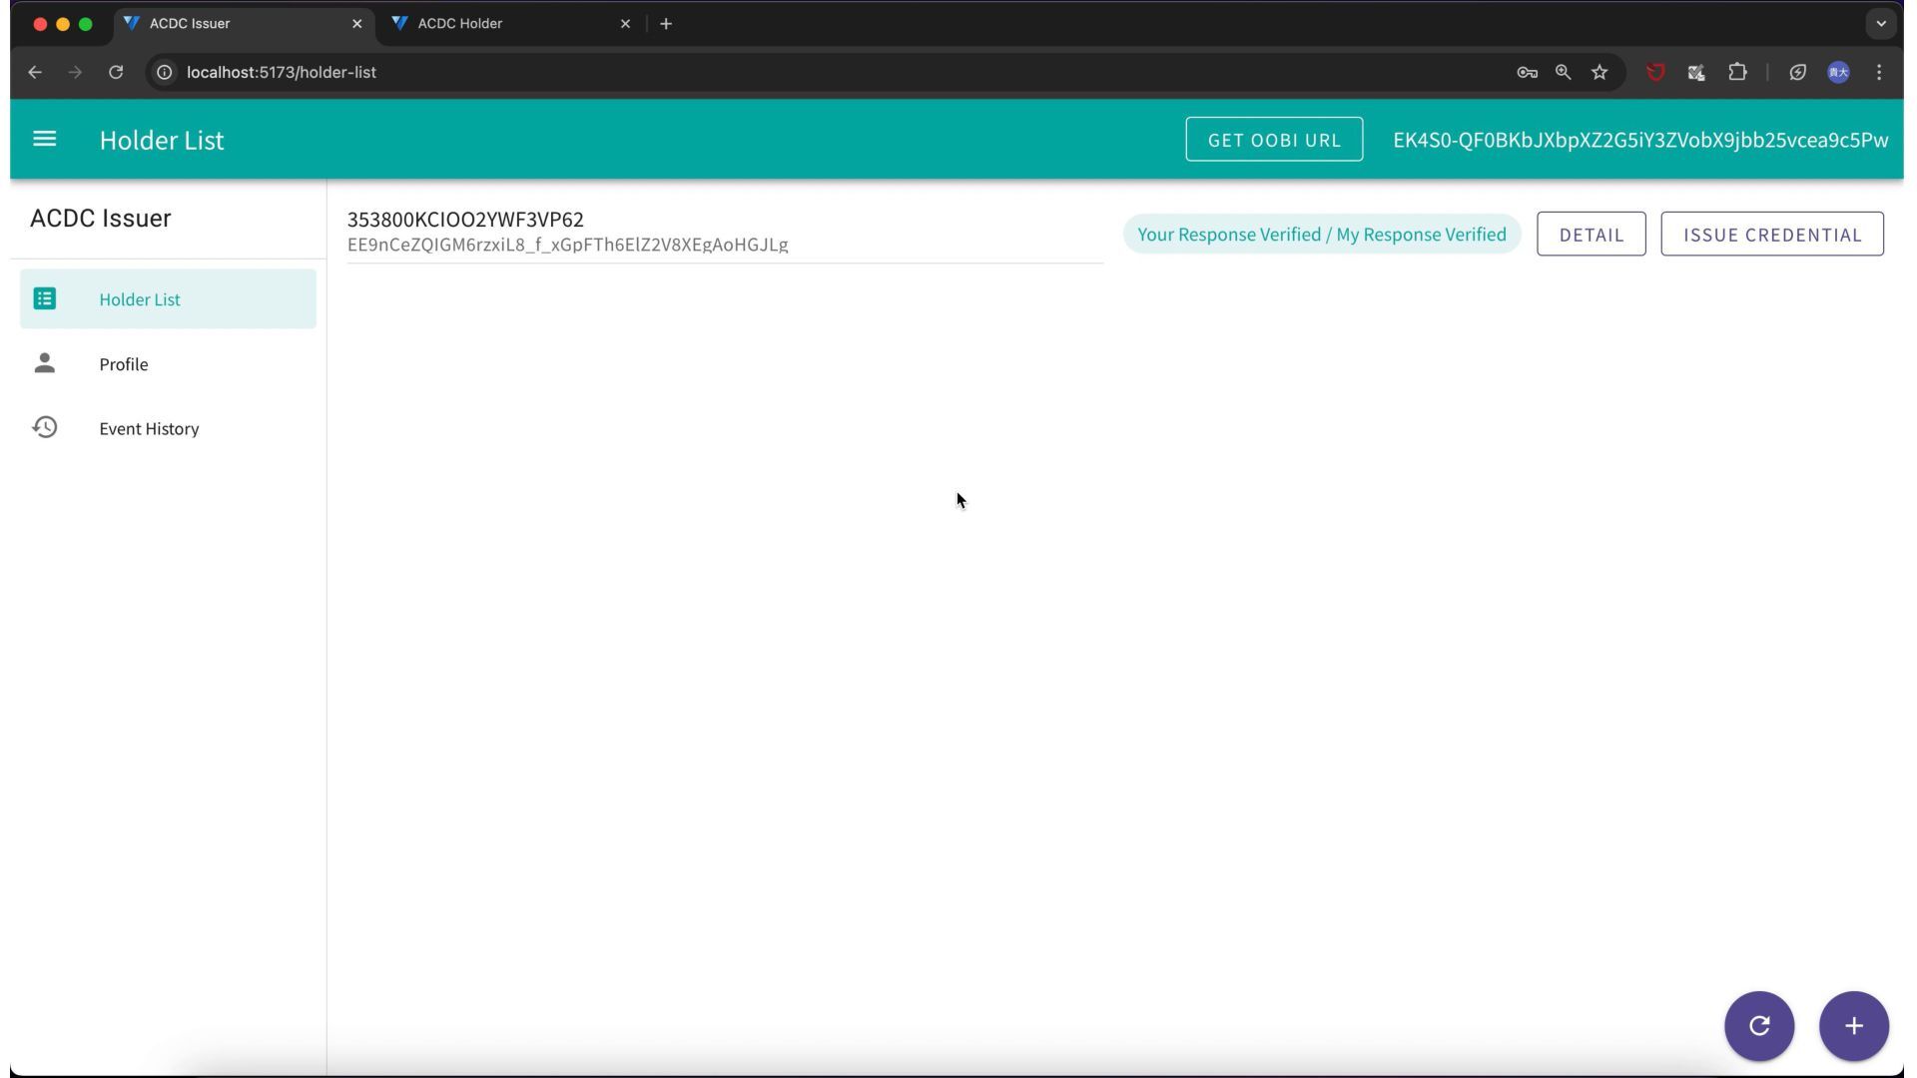Reload the page with browser refresh

(116, 72)
